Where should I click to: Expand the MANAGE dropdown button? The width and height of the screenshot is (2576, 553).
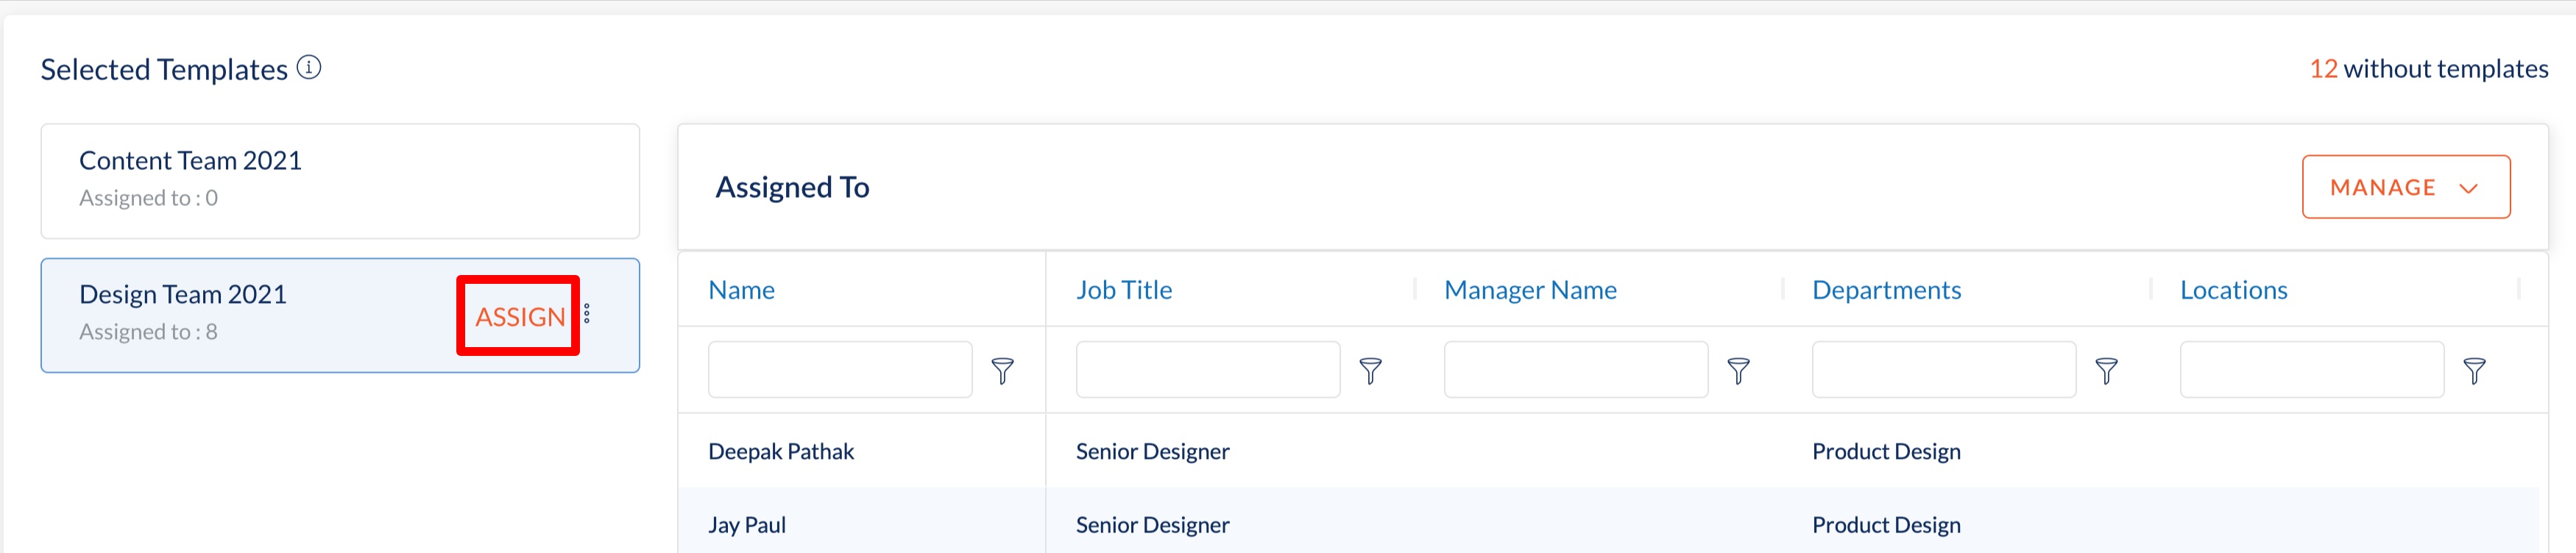(x=2405, y=187)
